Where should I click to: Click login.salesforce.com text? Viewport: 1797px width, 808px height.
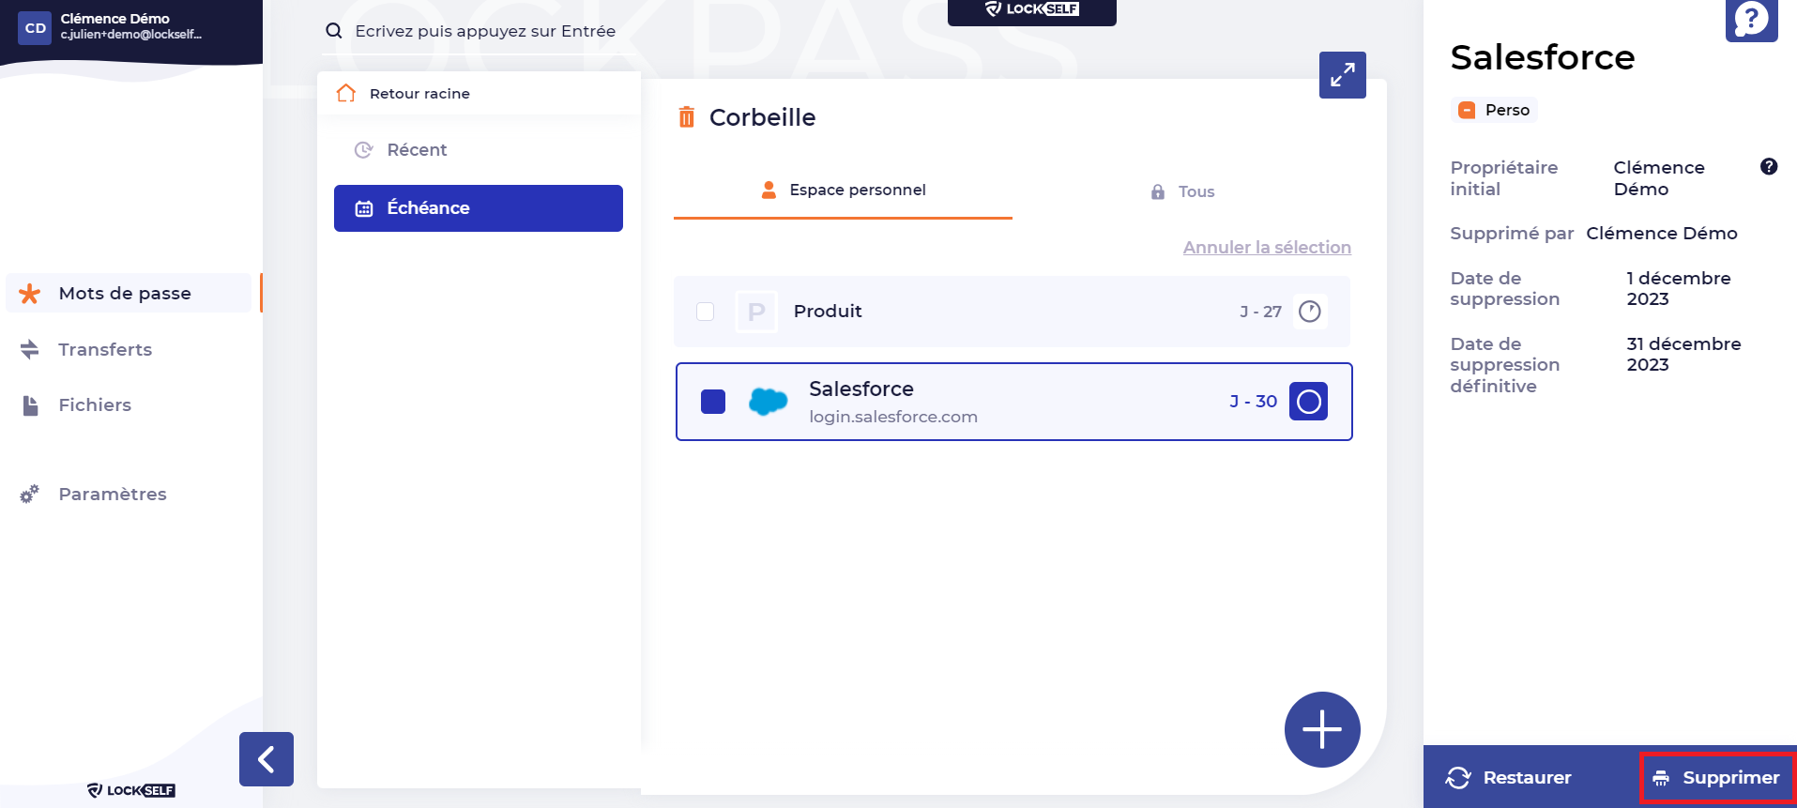click(x=893, y=417)
